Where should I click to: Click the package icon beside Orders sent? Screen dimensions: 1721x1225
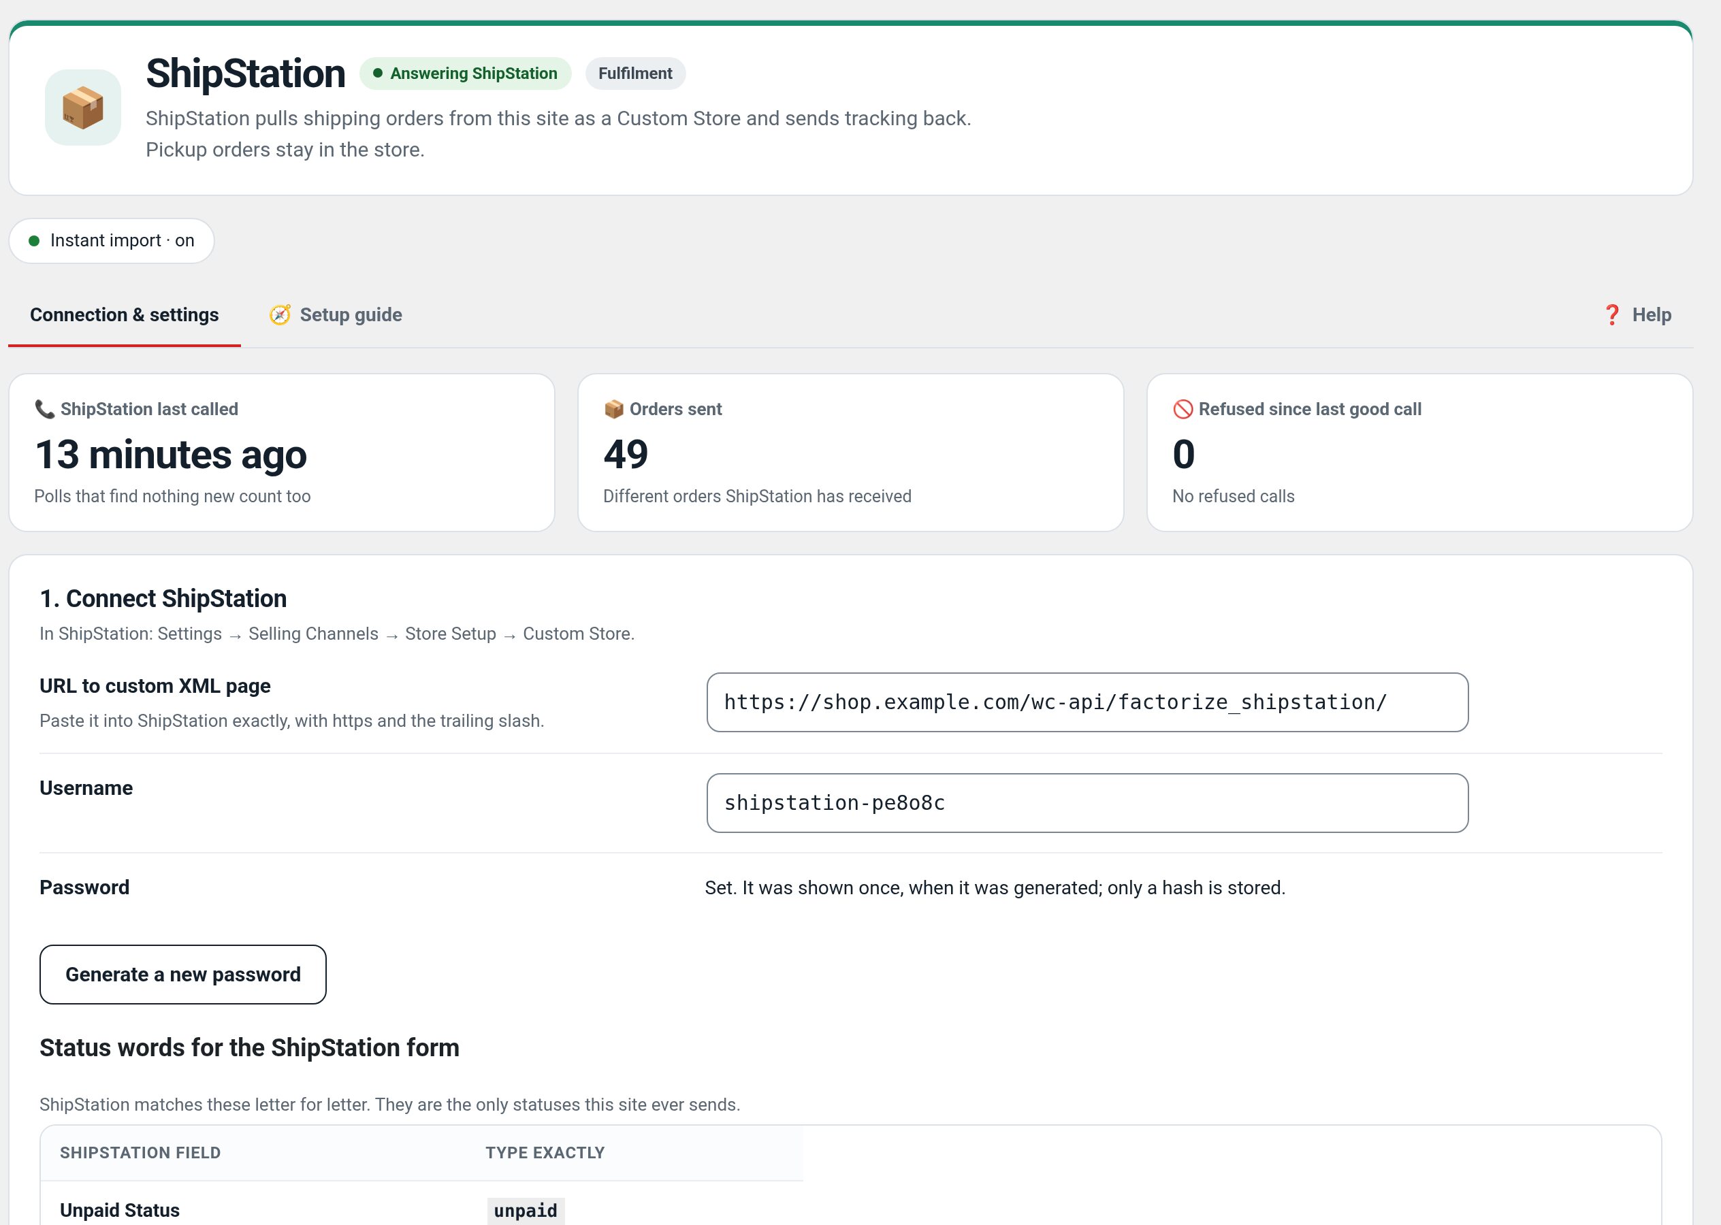pos(613,410)
